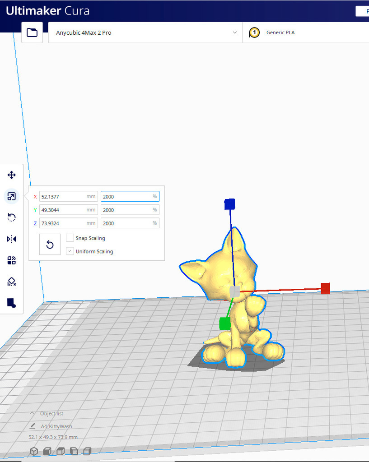Select the Move tool
369x462 pixels.
tap(11, 175)
